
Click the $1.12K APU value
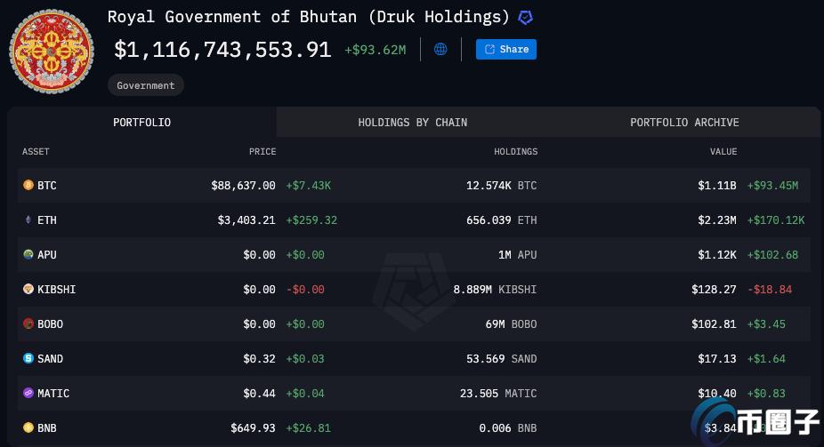click(x=717, y=254)
